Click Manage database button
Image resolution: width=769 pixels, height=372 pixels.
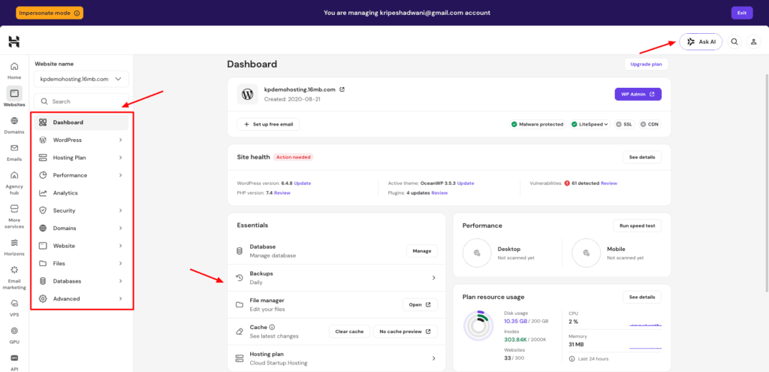[x=422, y=251]
